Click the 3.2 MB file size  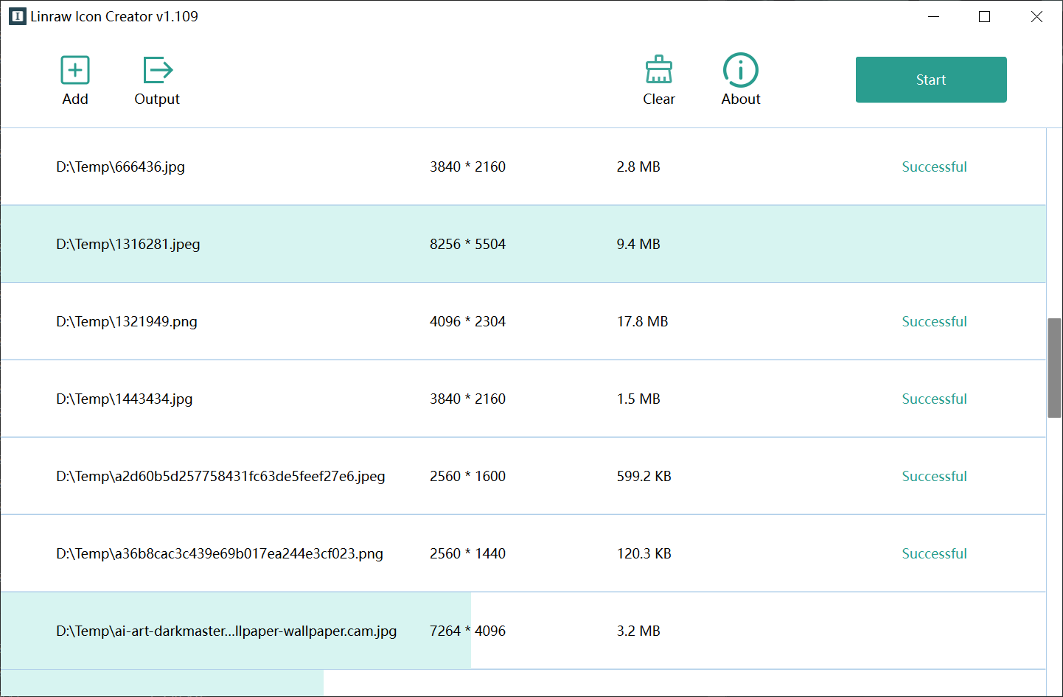click(x=638, y=631)
